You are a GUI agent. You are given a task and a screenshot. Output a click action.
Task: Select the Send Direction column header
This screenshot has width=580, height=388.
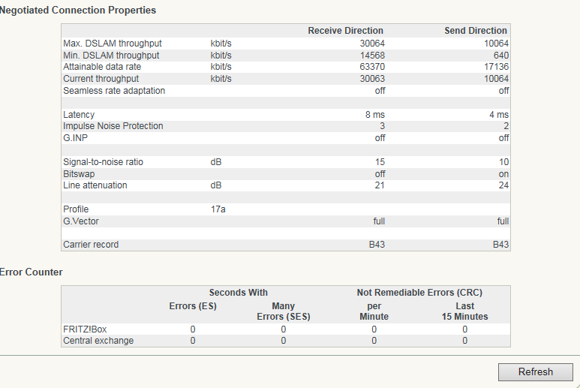[476, 31]
